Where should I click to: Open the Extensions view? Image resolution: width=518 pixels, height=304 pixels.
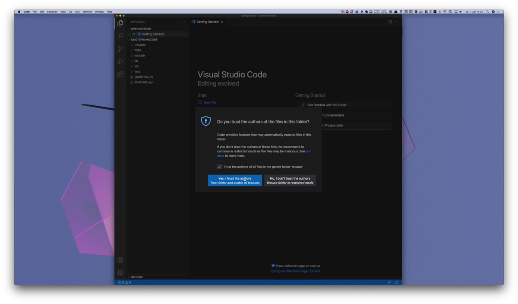[120, 74]
